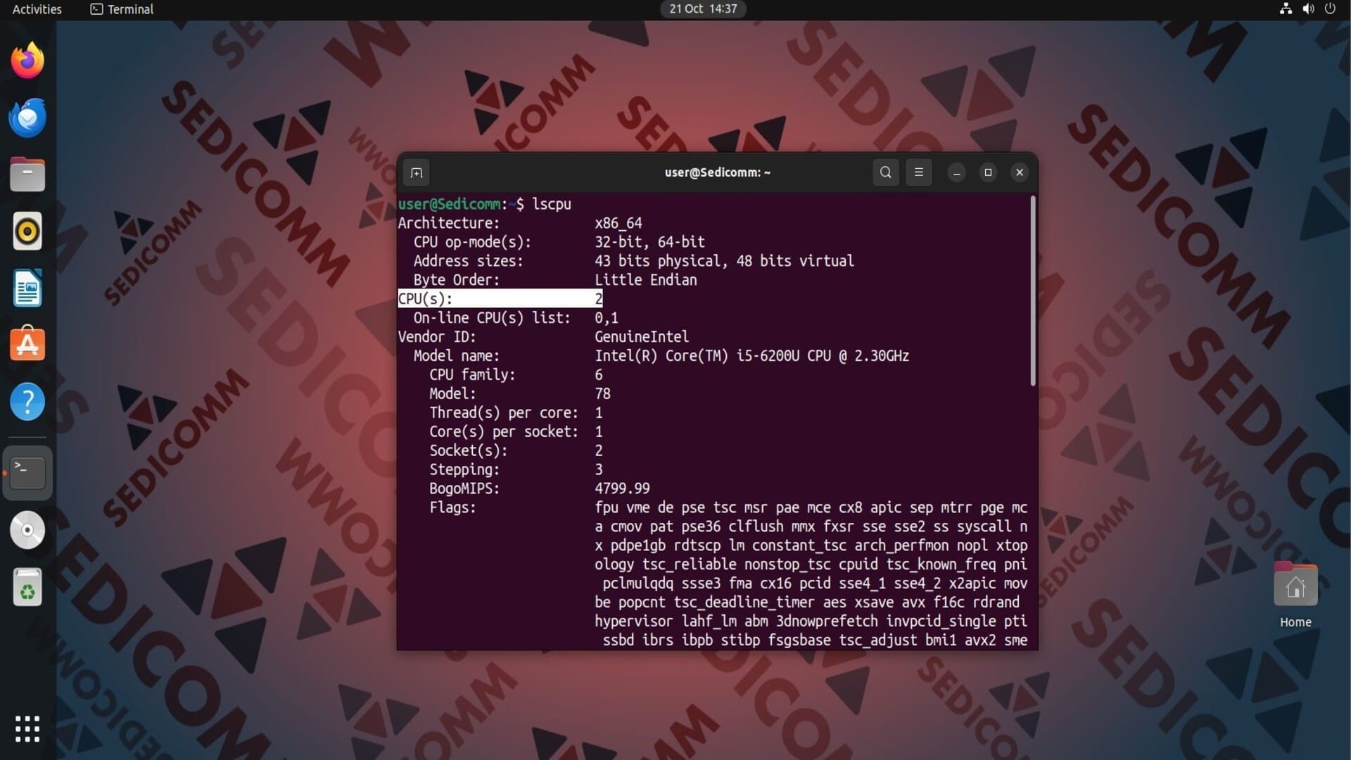
Task: Open the Activities overview
Action: 37,9
